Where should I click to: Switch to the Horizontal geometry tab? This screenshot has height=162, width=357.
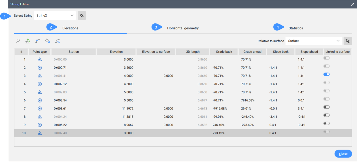click(x=183, y=28)
